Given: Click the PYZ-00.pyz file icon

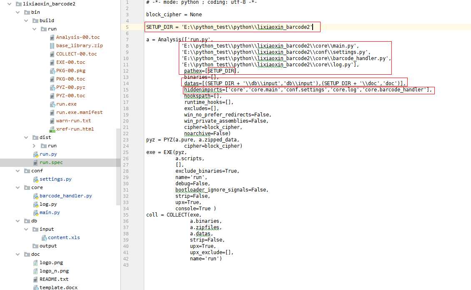Looking at the screenshot, I should tap(52, 88).
